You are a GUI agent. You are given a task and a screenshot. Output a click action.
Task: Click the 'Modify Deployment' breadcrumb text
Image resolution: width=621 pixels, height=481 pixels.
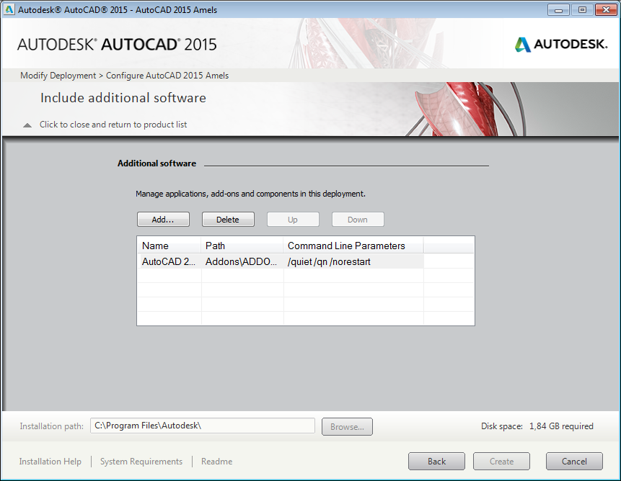[58, 76]
